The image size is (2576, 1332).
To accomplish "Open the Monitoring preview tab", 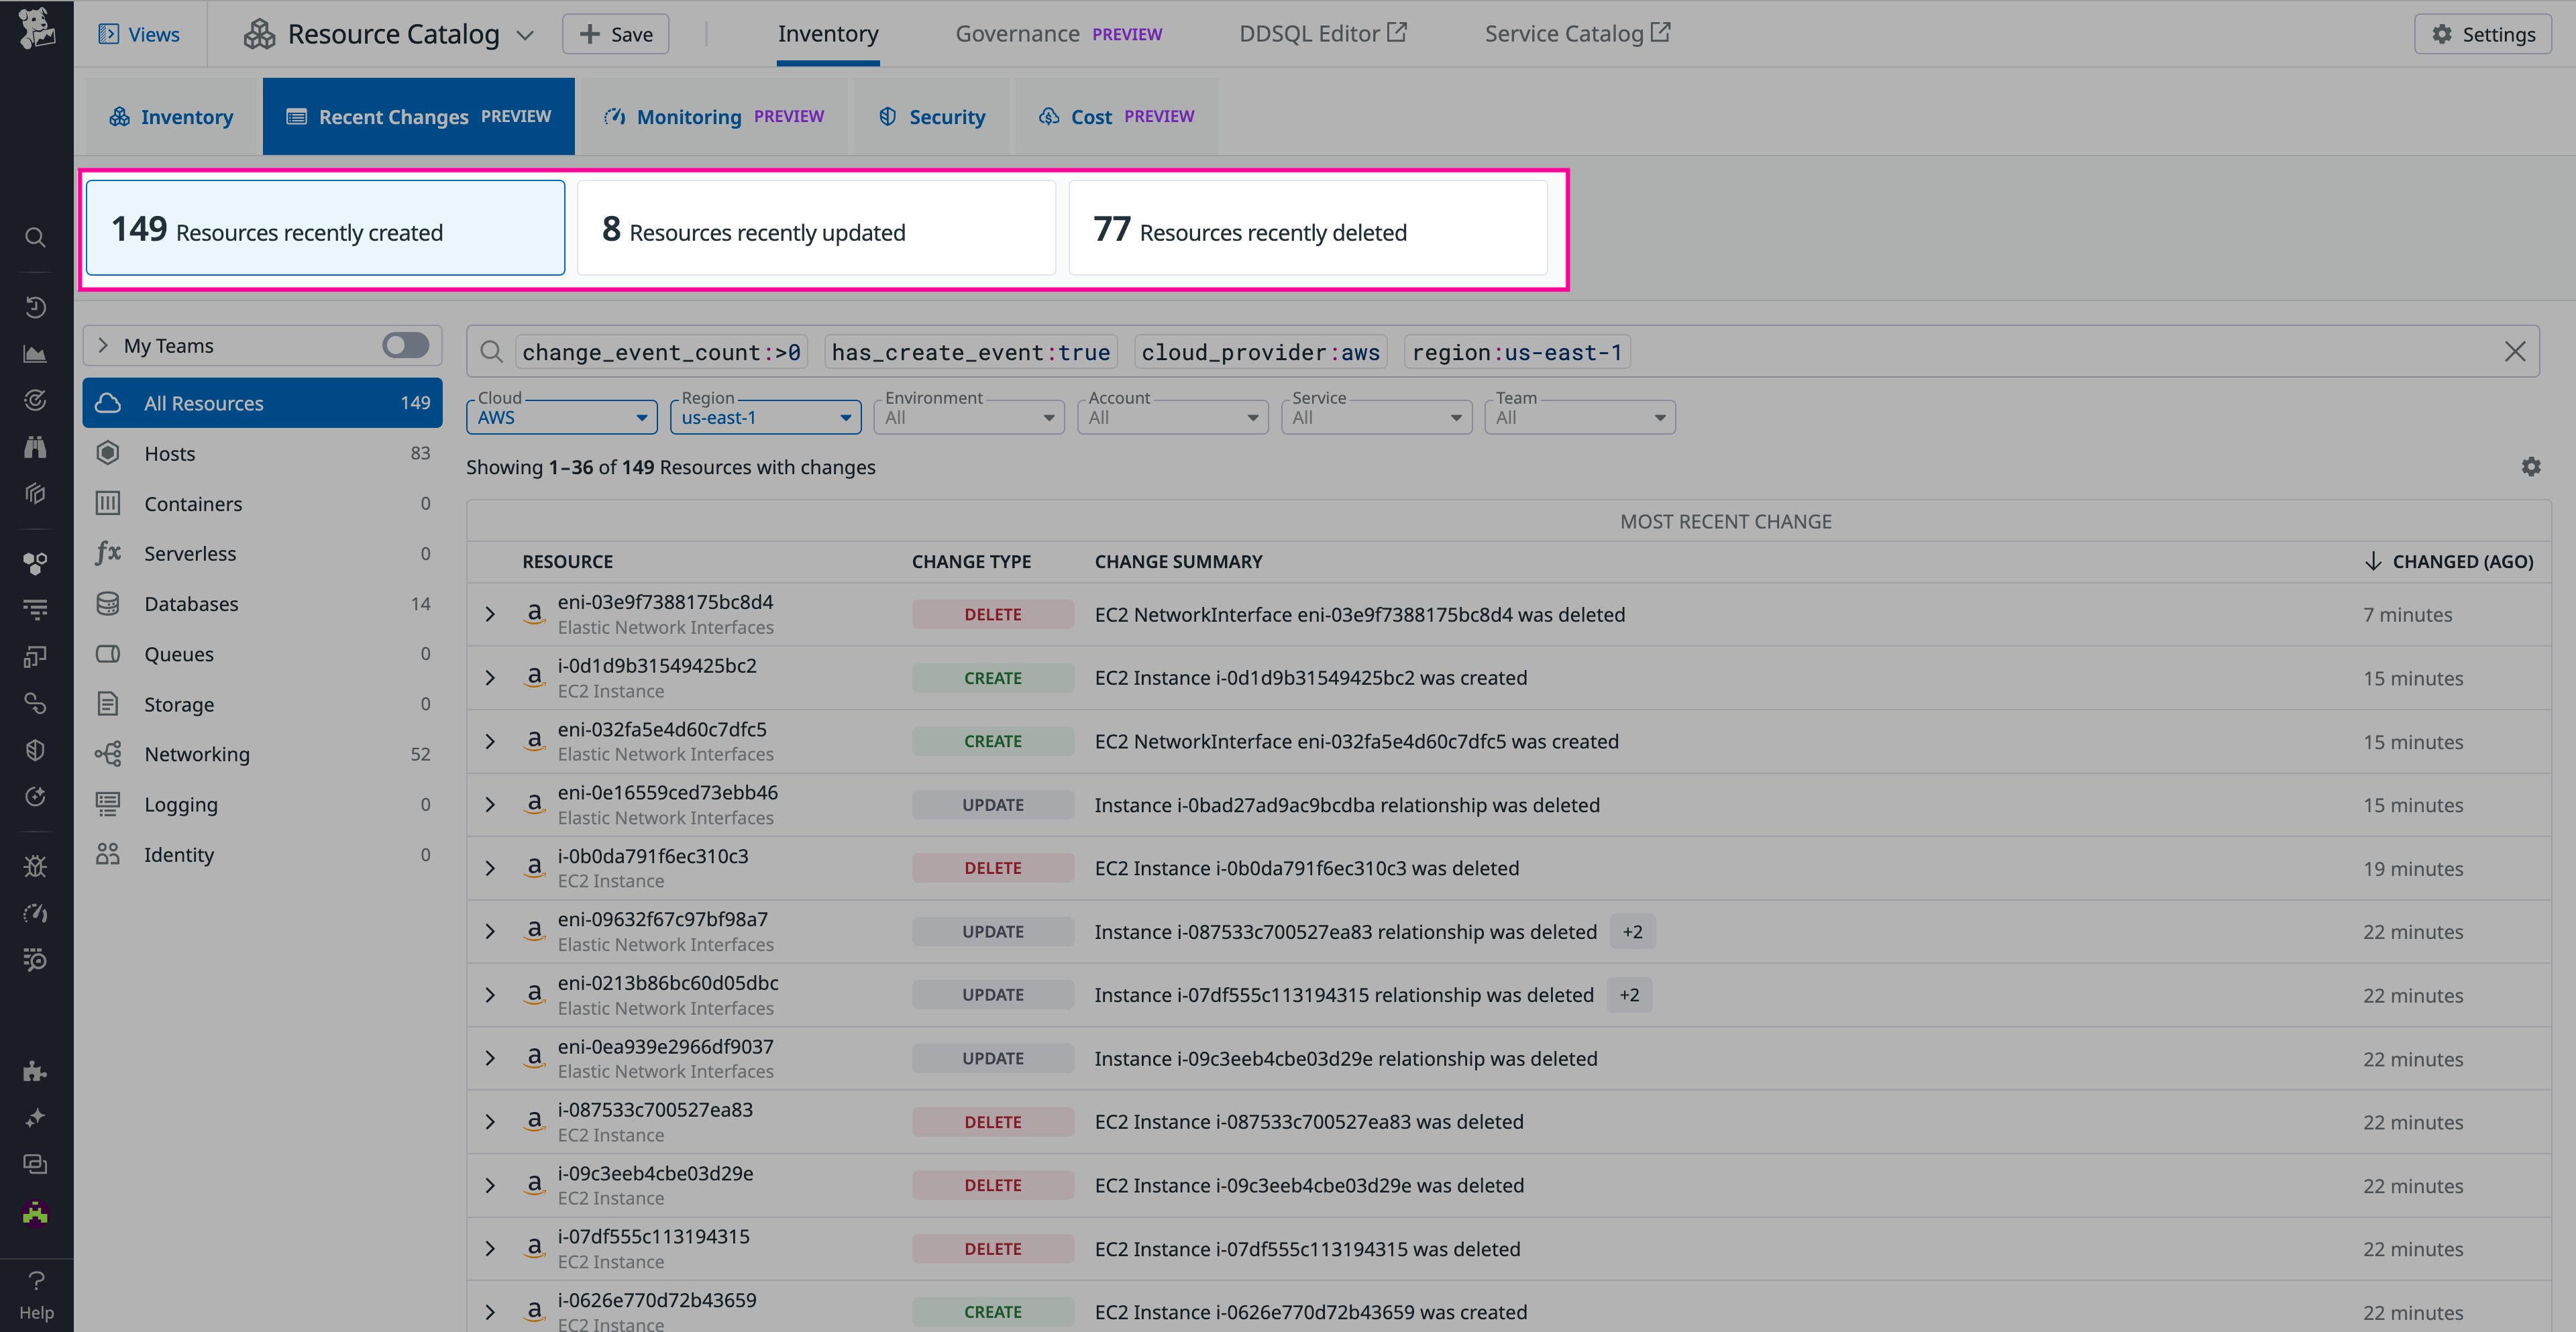I will point(712,116).
